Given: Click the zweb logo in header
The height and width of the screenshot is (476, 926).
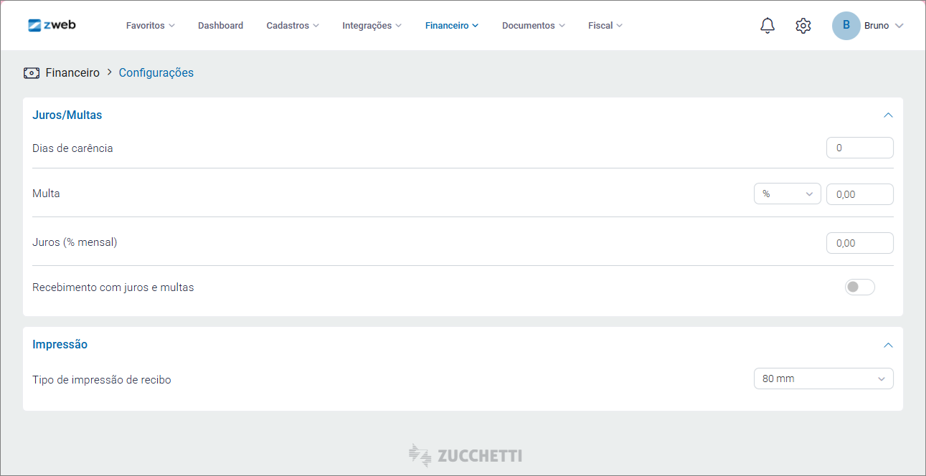Looking at the screenshot, I should click(52, 25).
